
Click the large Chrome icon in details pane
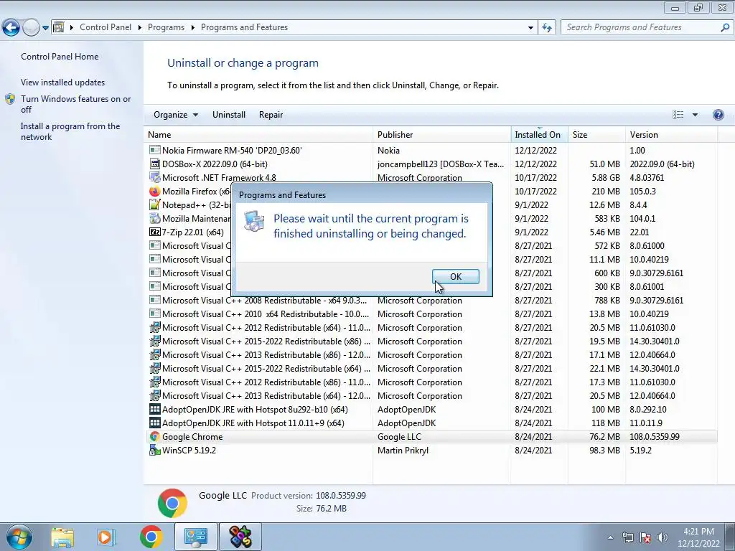172,503
